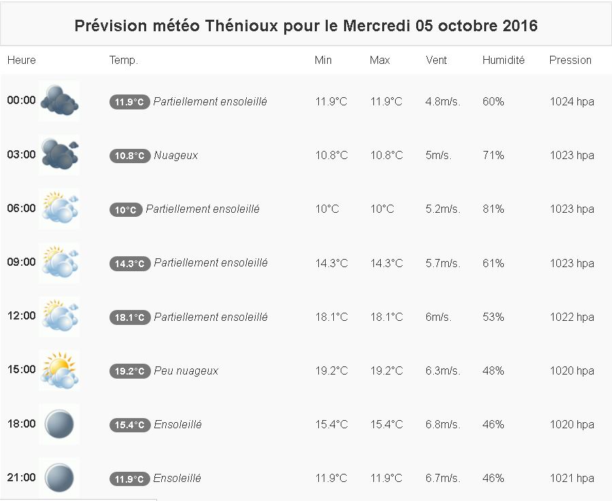
Task: Click the Temp. column header
Action: point(124,60)
